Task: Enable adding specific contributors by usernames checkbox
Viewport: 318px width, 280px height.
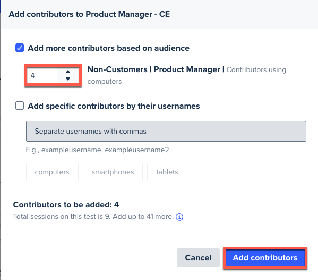Action: click(x=20, y=106)
